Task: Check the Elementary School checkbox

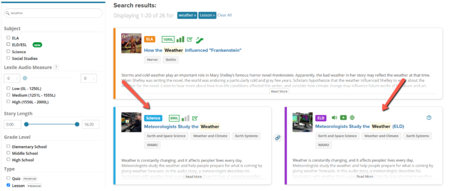Action: point(8,146)
